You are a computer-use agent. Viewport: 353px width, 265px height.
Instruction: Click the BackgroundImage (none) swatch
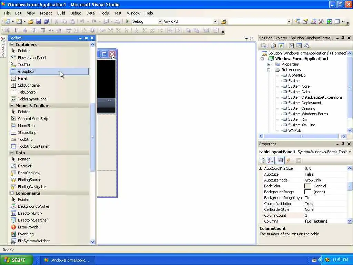[x=308, y=192]
